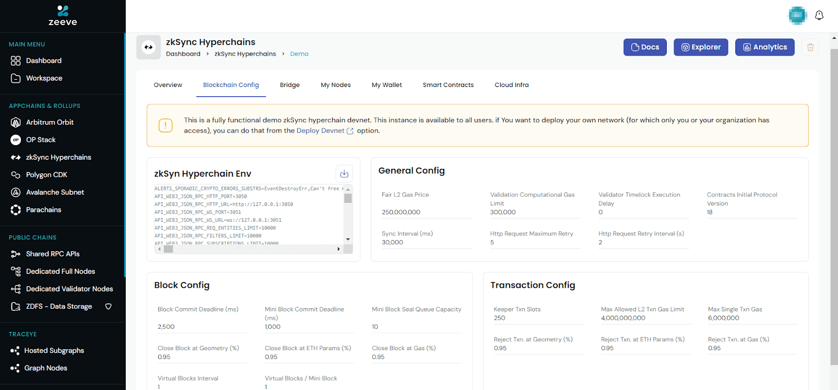Image resolution: width=838 pixels, height=390 pixels.
Task: Click the Workspace folder icon
Action: click(16, 78)
